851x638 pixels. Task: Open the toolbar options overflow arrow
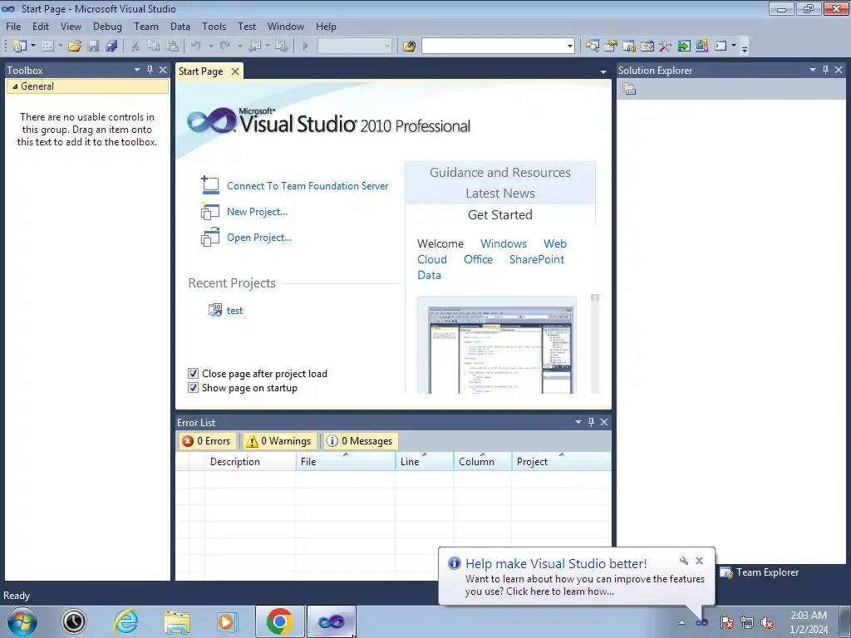click(745, 48)
